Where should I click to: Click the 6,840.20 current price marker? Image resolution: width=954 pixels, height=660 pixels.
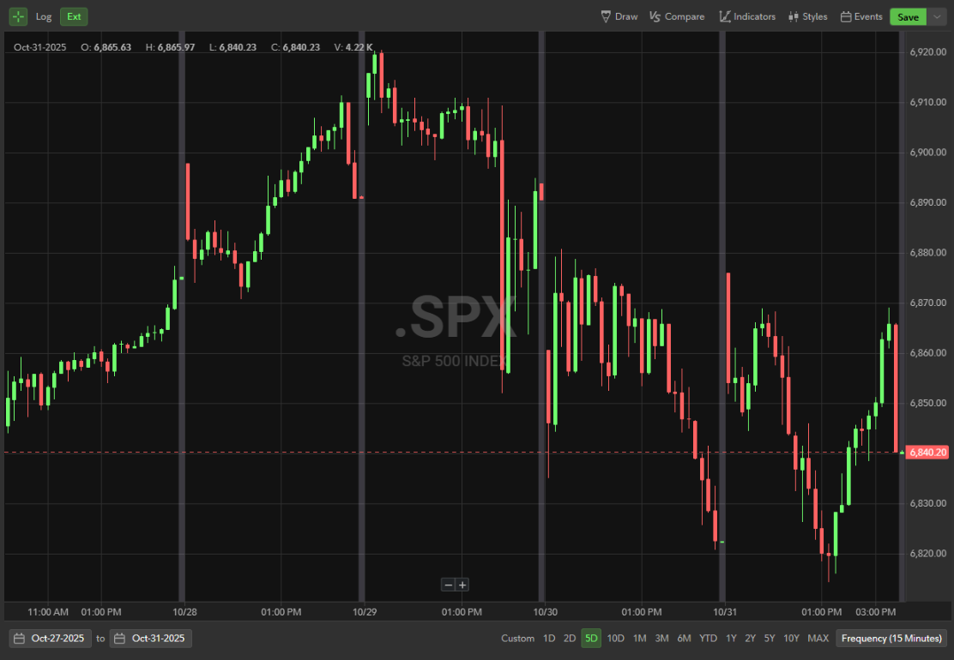[927, 452]
